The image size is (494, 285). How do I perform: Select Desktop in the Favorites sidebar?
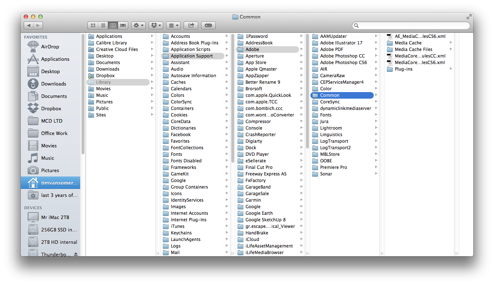point(50,71)
